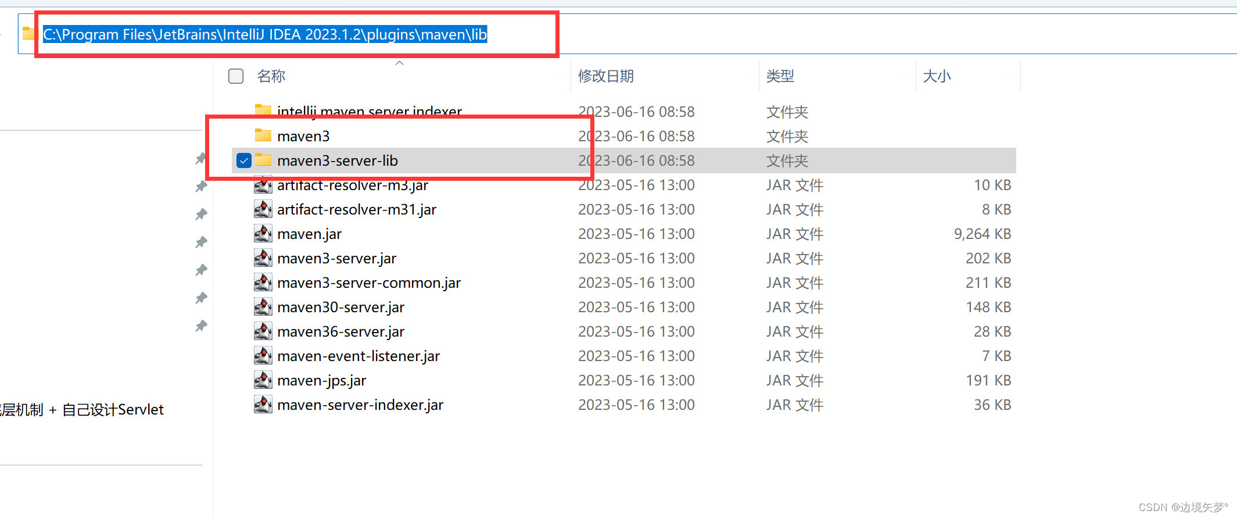This screenshot has height=518, width=1237.
Task: Select the artifact-resolver-m3.jar file name
Action: (353, 185)
